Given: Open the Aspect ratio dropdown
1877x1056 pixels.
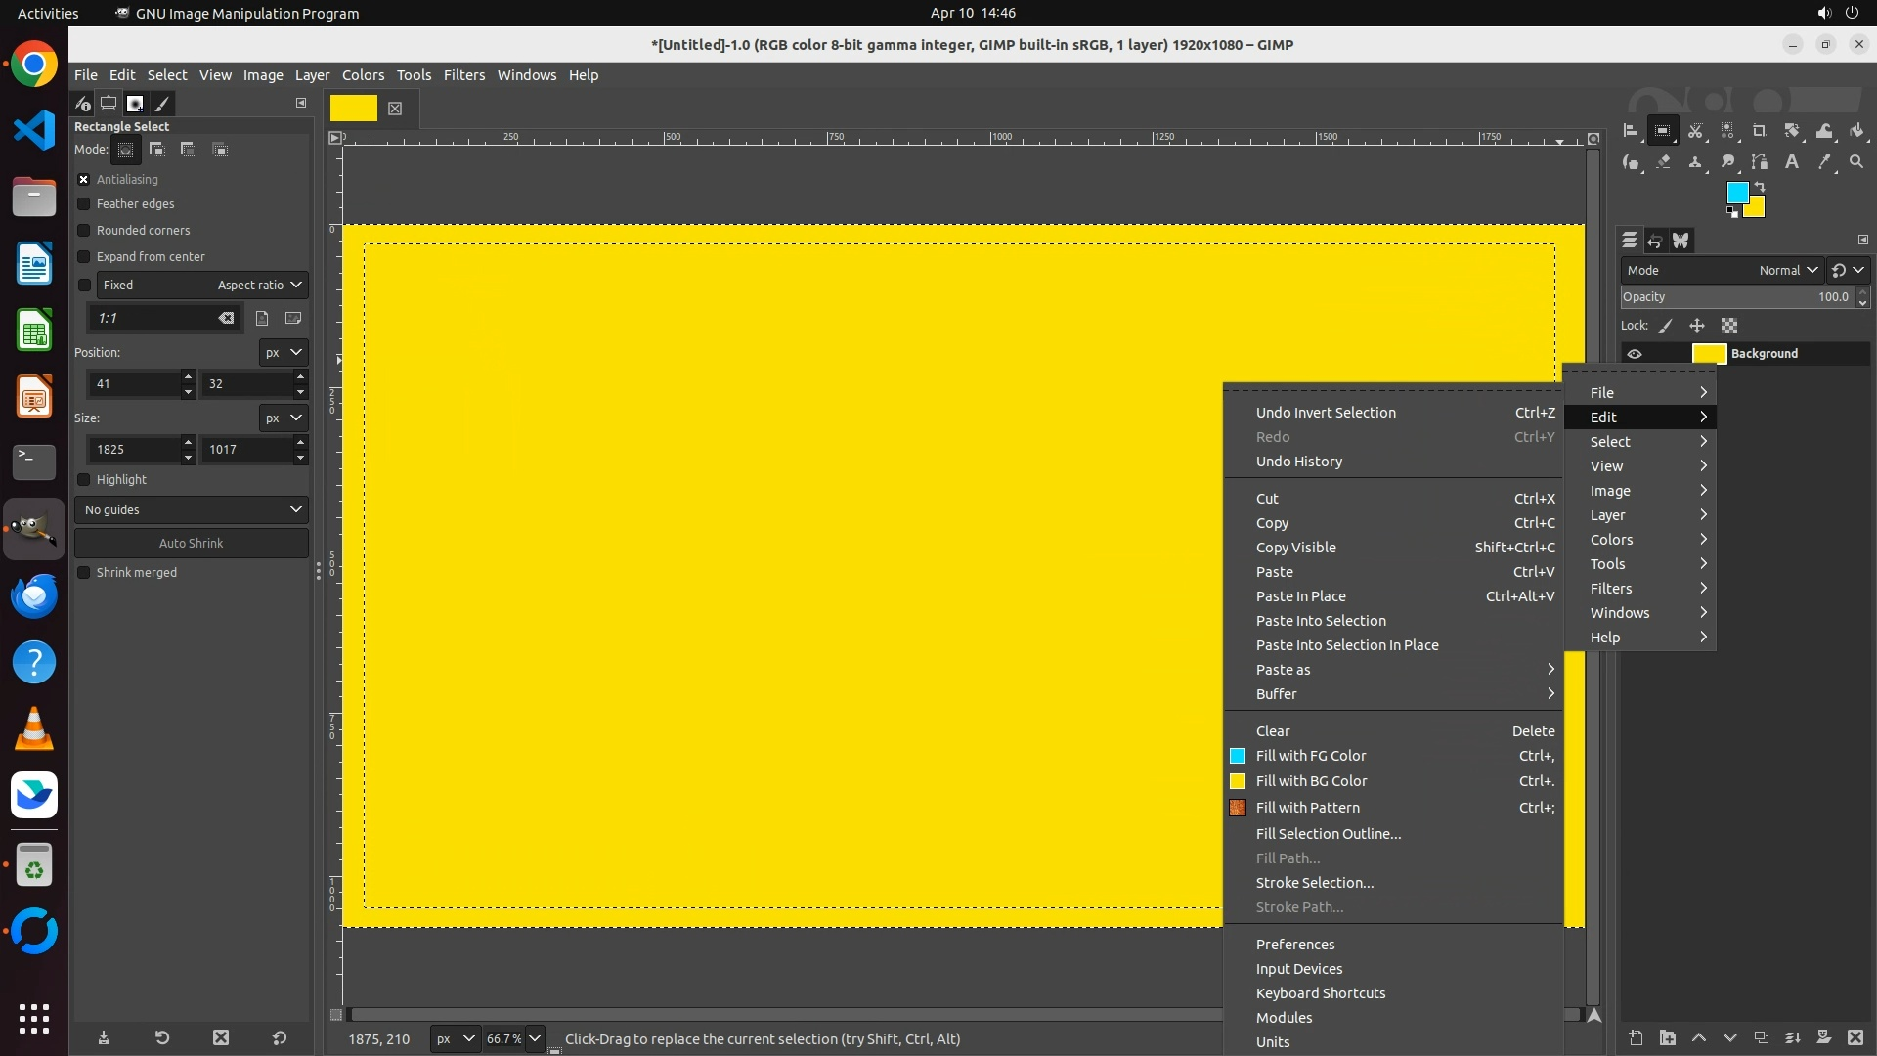Looking at the screenshot, I should click(x=258, y=286).
